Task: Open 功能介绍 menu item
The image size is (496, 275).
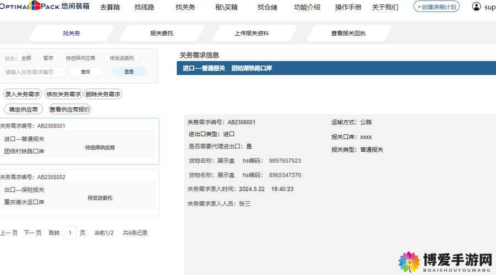Action: pyautogui.click(x=307, y=7)
